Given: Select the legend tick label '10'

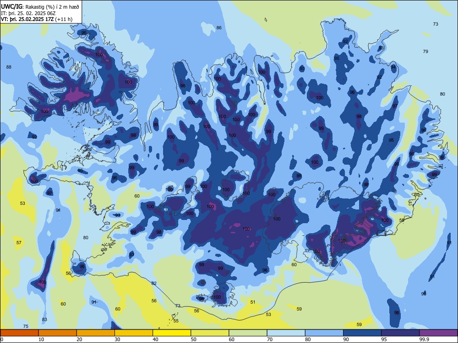Looking at the screenshot, I should pos(41,339).
